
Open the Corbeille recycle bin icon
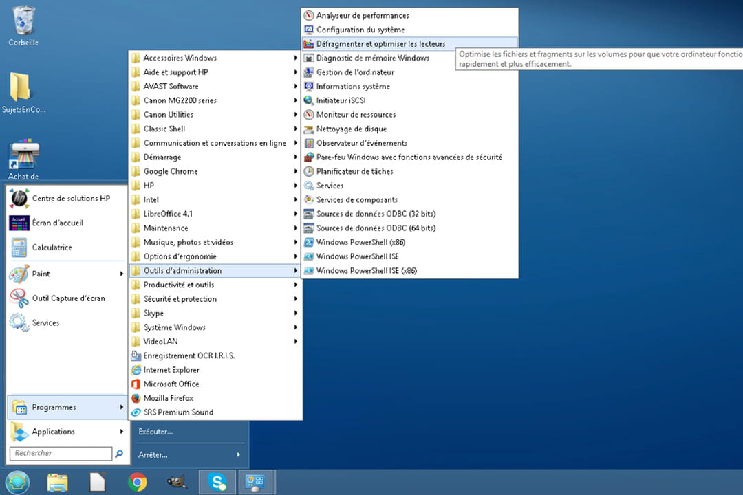tap(23, 21)
